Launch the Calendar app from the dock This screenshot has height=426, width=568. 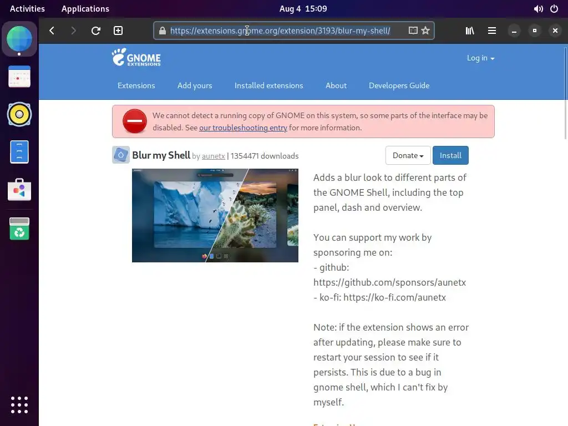(19, 77)
